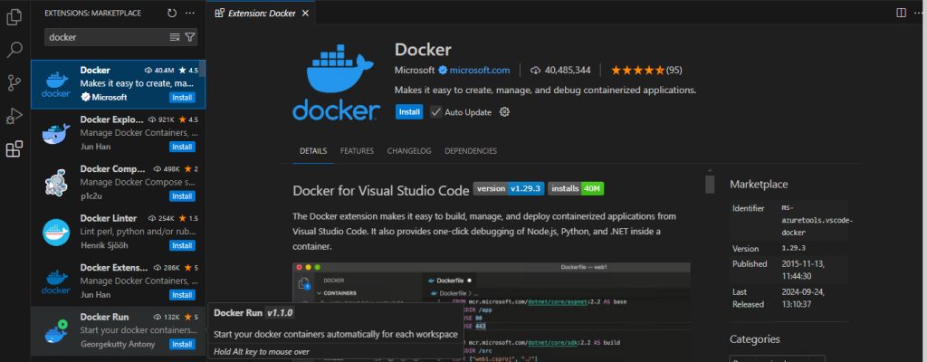Click the Published date 2015-11-13
Screen dimensions: 927x362
point(804,270)
